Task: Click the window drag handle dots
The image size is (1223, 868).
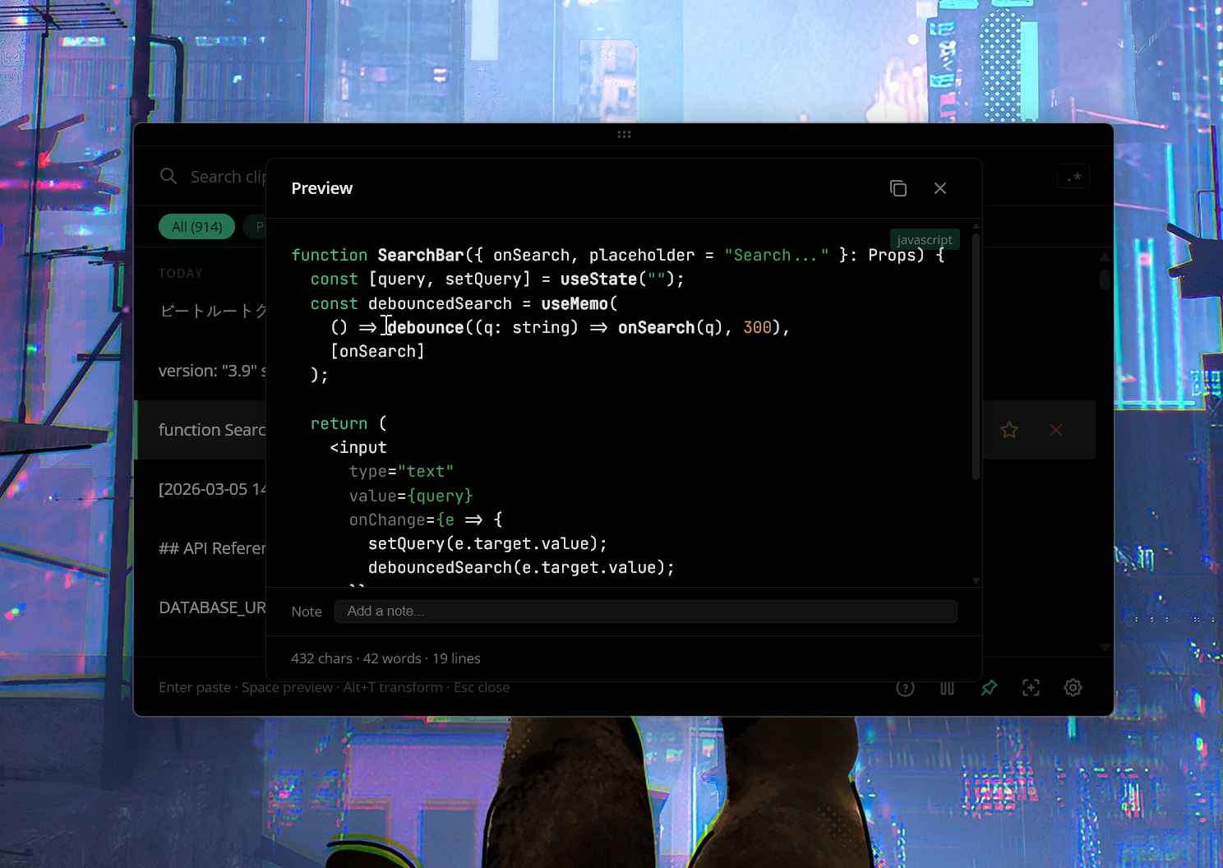Action: tap(624, 135)
